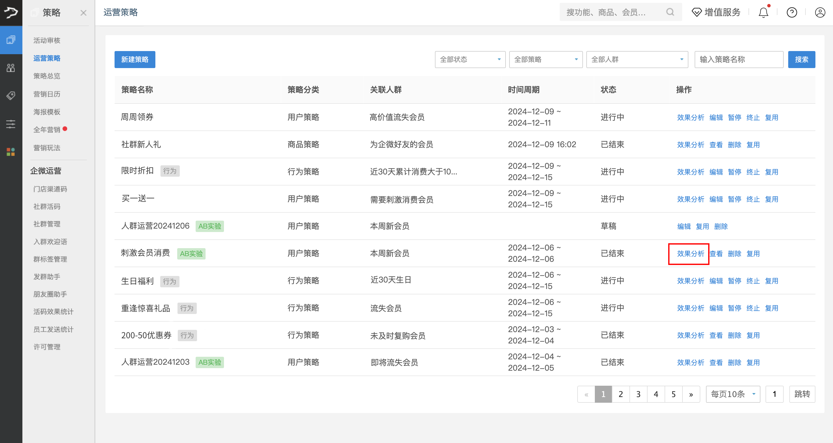Click the diamond 增值服务 icon
The height and width of the screenshot is (443, 833).
coord(697,12)
